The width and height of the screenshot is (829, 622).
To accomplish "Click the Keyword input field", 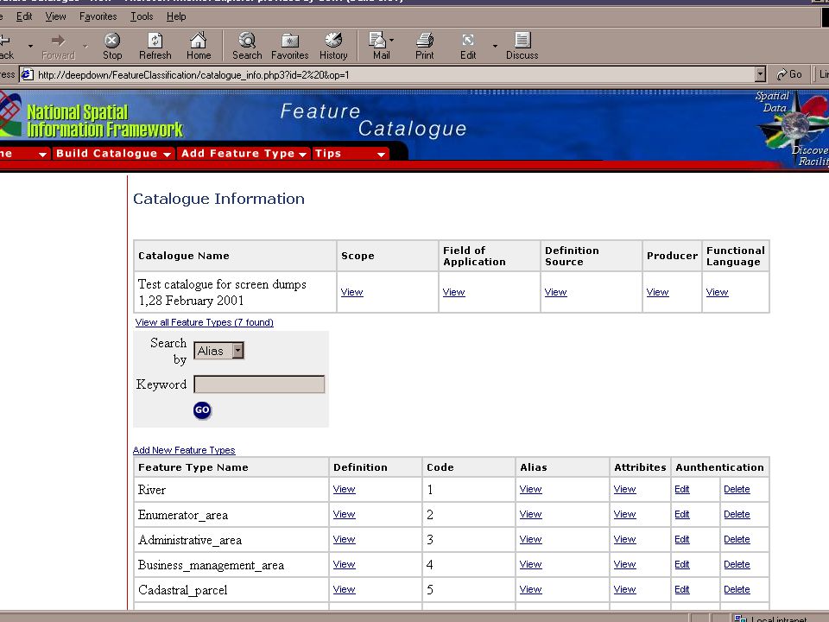I will 259,384.
